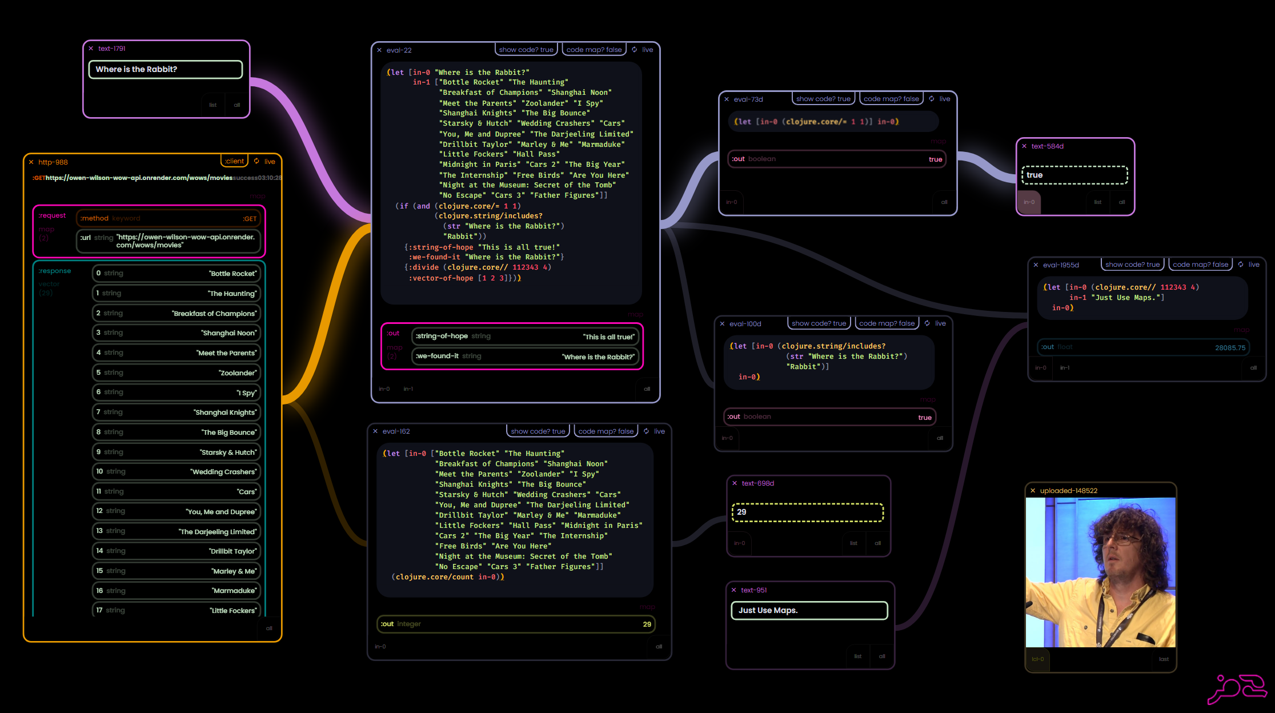
Task: Click the :string-of-hope output row
Action: (524, 337)
